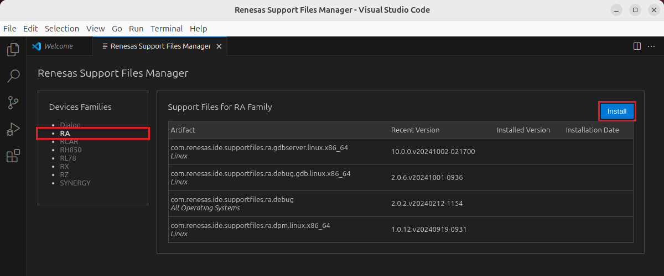Click version 2.0.6.v20241001-0936
Image resolution: width=664 pixels, height=276 pixels.
(x=427, y=178)
